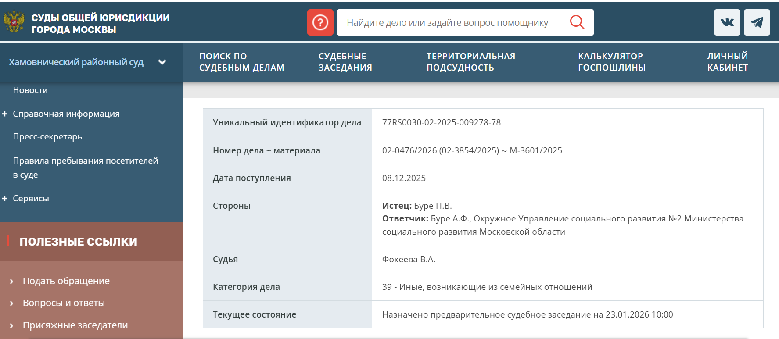The width and height of the screenshot is (779, 339).
Task: Click the magnifying glass search icon
Action: 577,22
